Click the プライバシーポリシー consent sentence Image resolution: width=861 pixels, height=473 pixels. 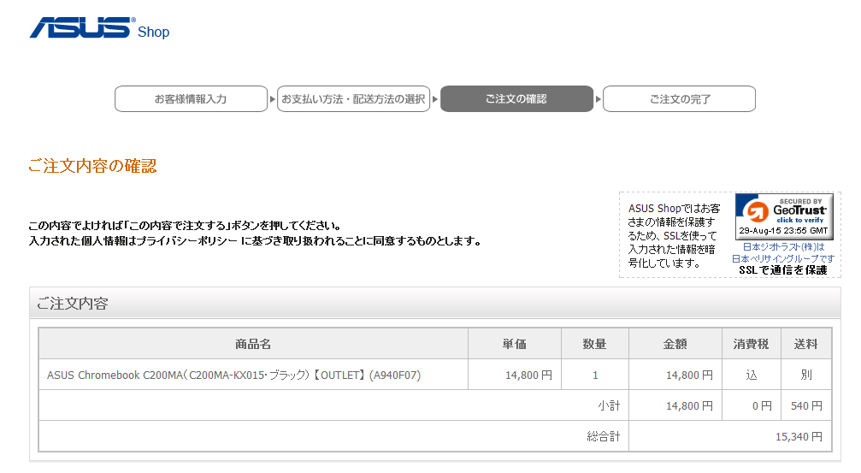[x=256, y=241]
